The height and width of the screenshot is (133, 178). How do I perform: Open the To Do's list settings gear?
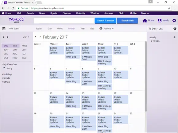[175, 28]
